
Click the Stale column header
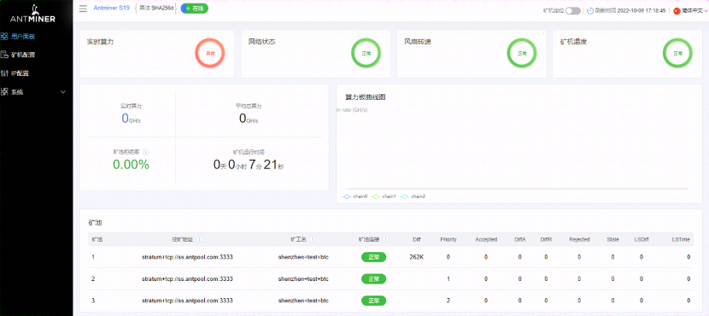[x=612, y=240]
